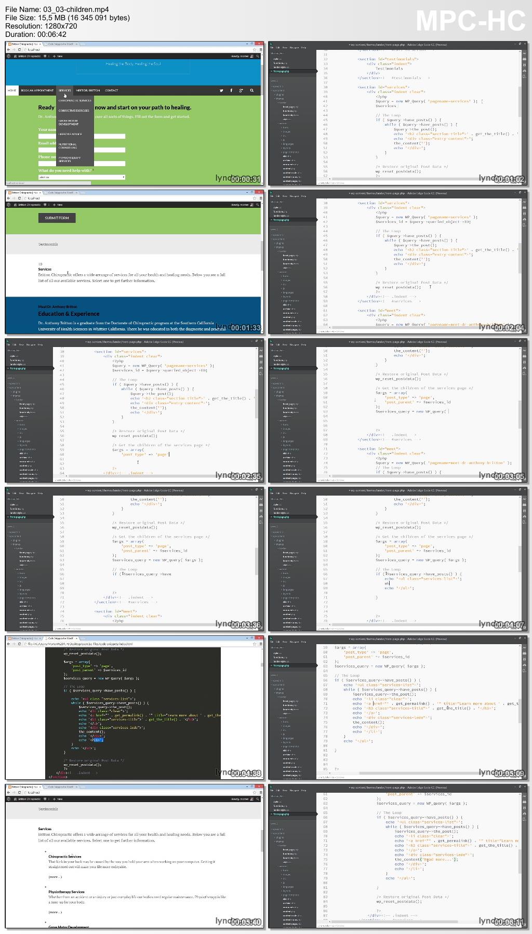Screen dimensions: 532x934
Task: Click the WordPress logo in the 00:01:33 thumbnail
Action: click(9, 205)
